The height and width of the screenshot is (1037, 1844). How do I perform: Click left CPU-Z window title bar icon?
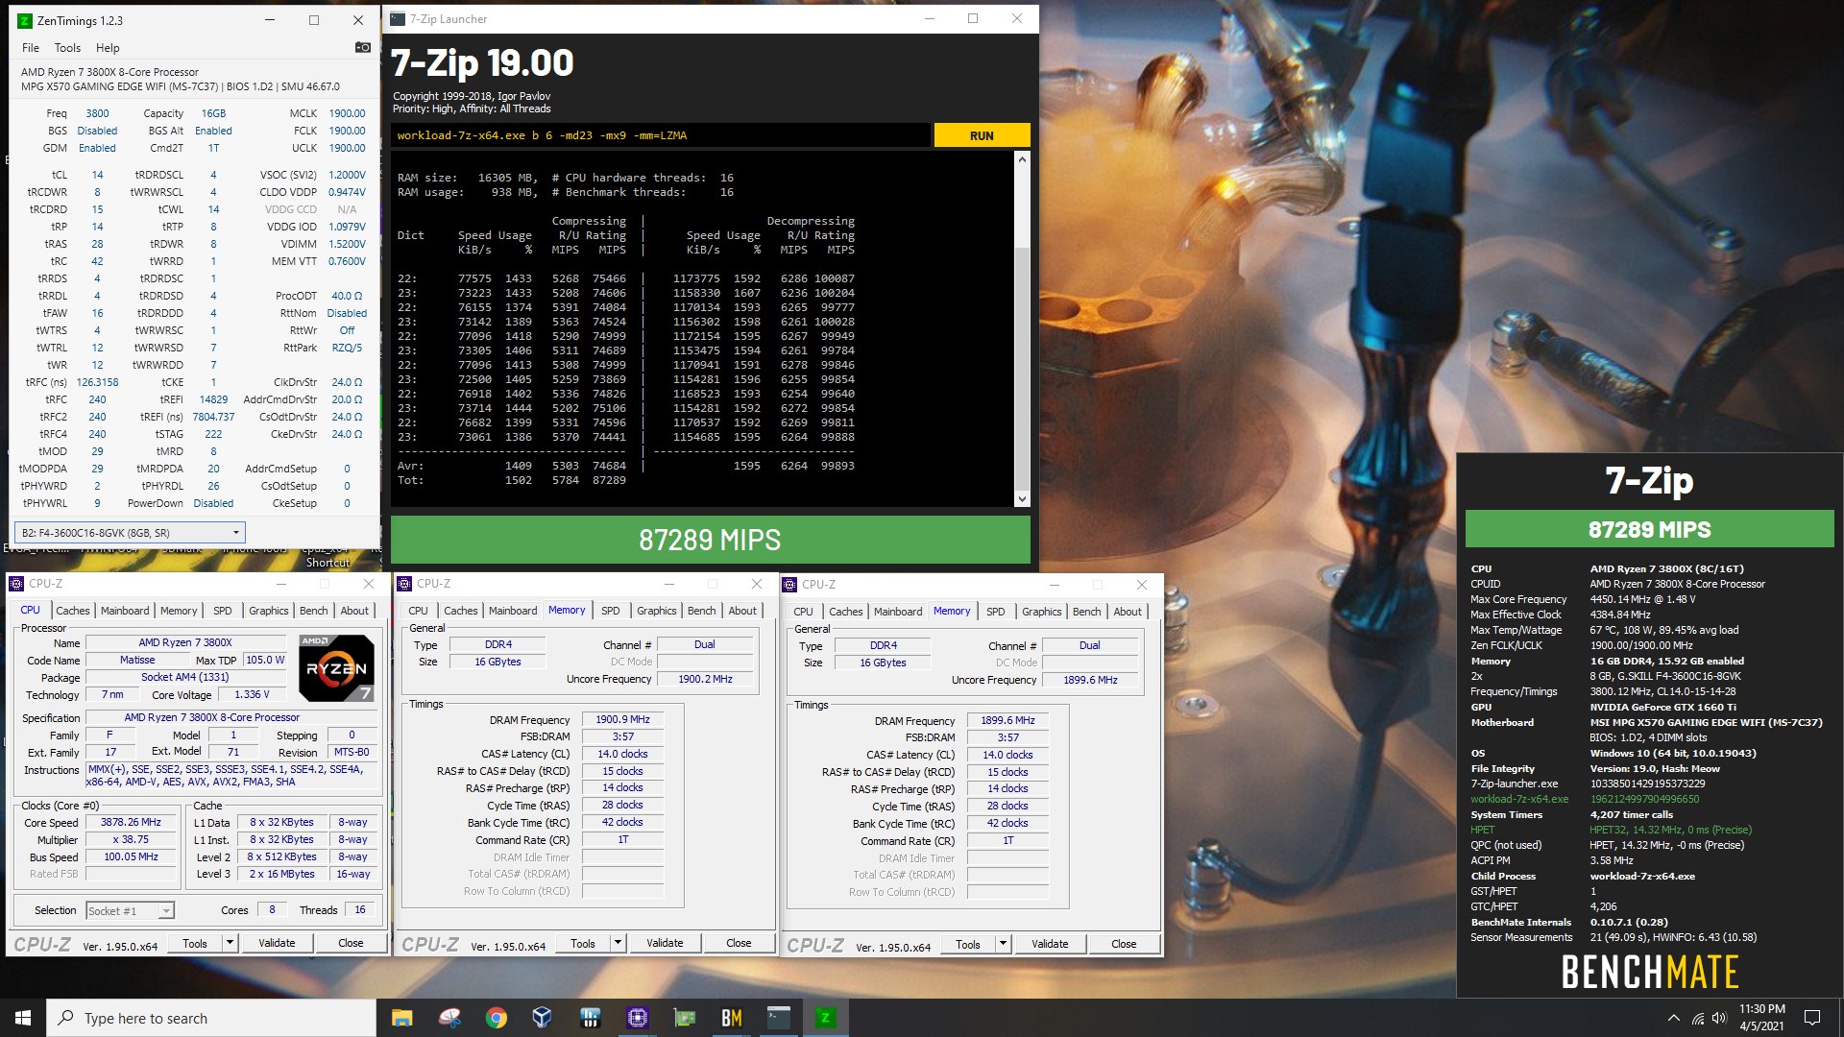click(x=16, y=584)
